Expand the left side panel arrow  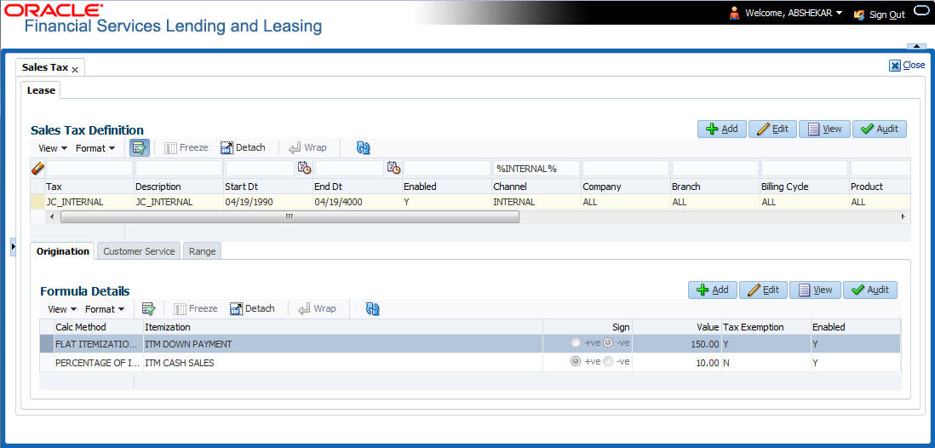13,246
